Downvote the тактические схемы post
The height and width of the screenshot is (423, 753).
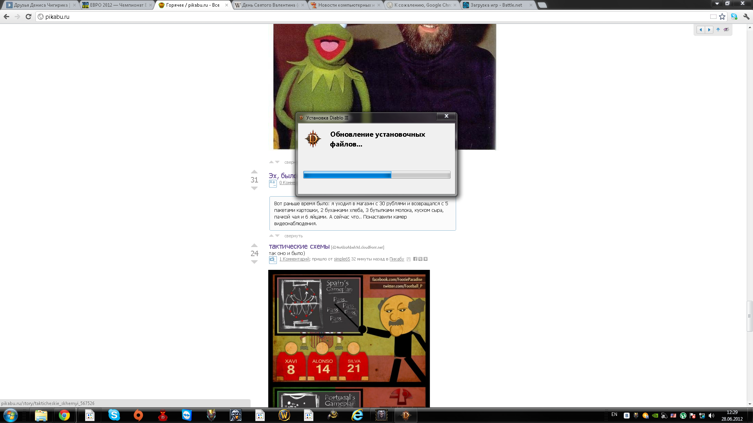tap(254, 262)
